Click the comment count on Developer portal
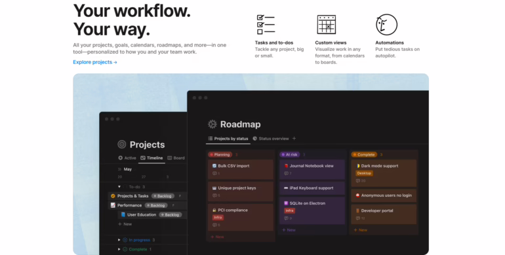This screenshot has height=255, width=505. (x=360, y=218)
